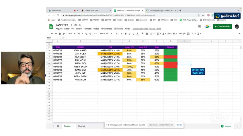Open the Arquivo menu

click(59, 29)
